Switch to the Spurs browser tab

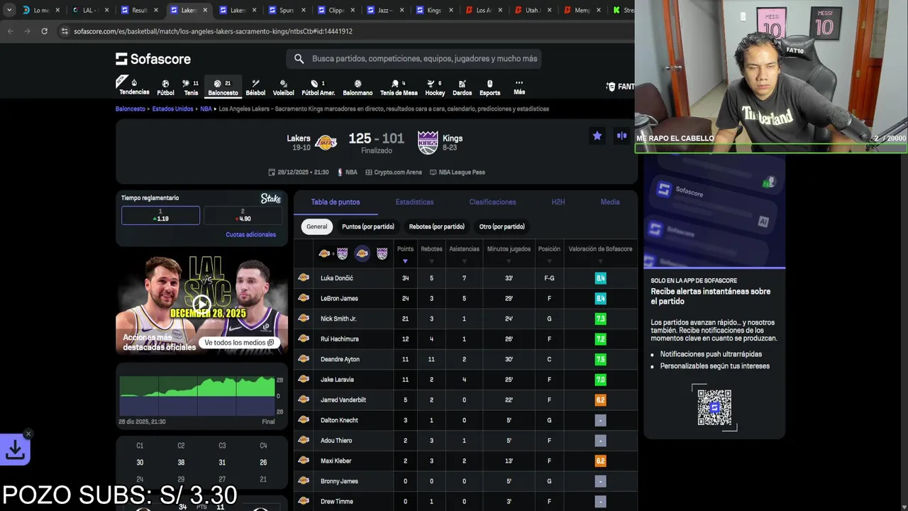[286, 11]
